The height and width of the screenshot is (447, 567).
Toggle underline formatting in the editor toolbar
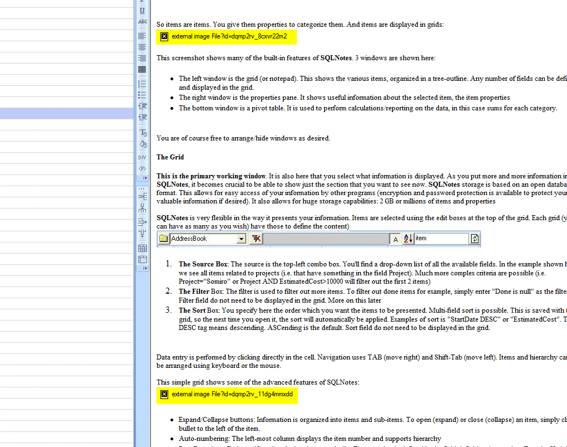(142, 11)
